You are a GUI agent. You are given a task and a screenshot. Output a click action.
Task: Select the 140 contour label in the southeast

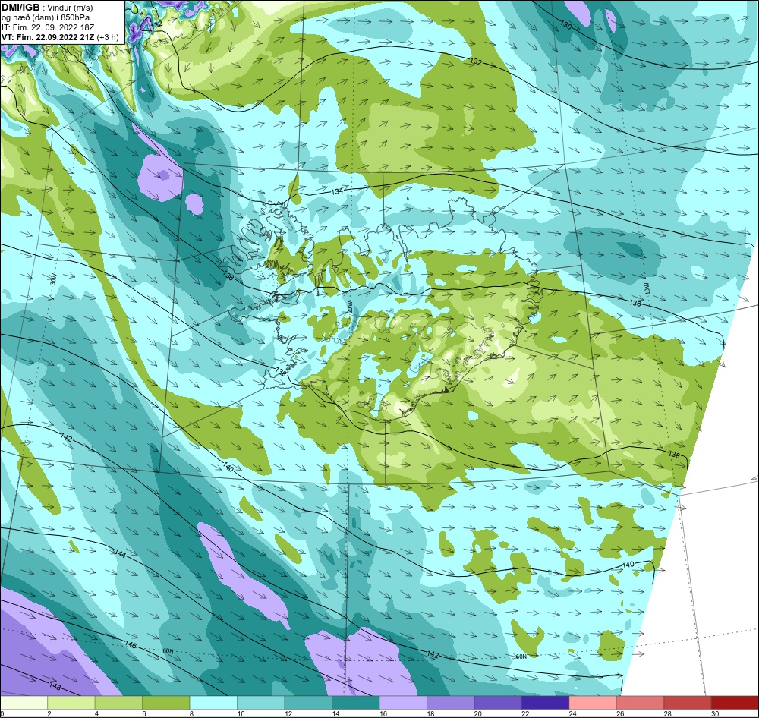coord(628,565)
